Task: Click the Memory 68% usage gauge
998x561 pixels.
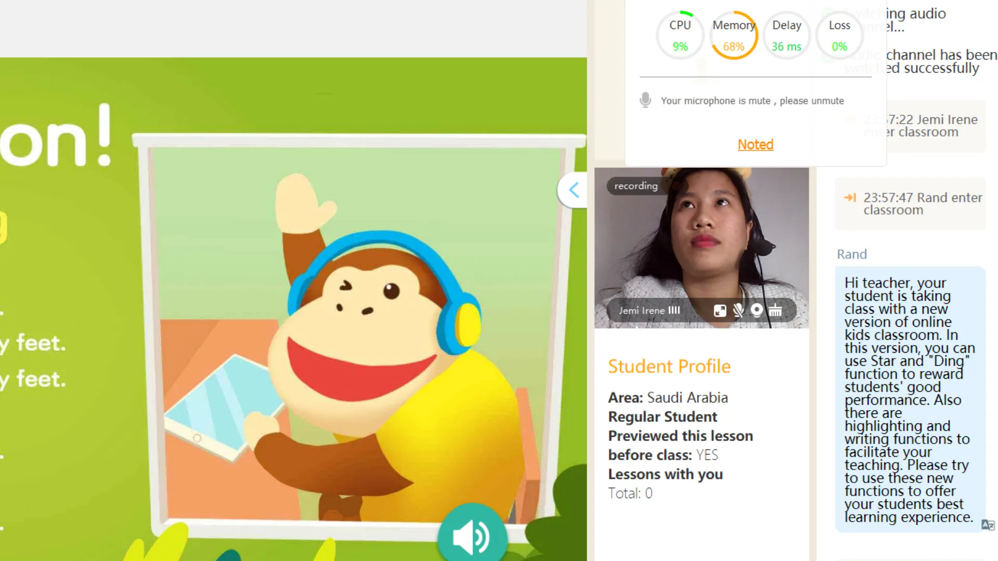Action: point(733,35)
